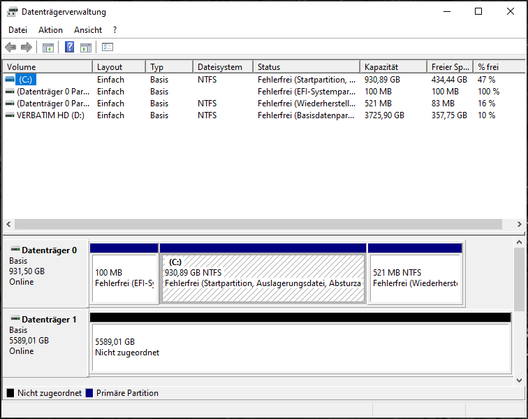
Task: Select the VERBATIM HD (D:) row
Action: coord(264,115)
